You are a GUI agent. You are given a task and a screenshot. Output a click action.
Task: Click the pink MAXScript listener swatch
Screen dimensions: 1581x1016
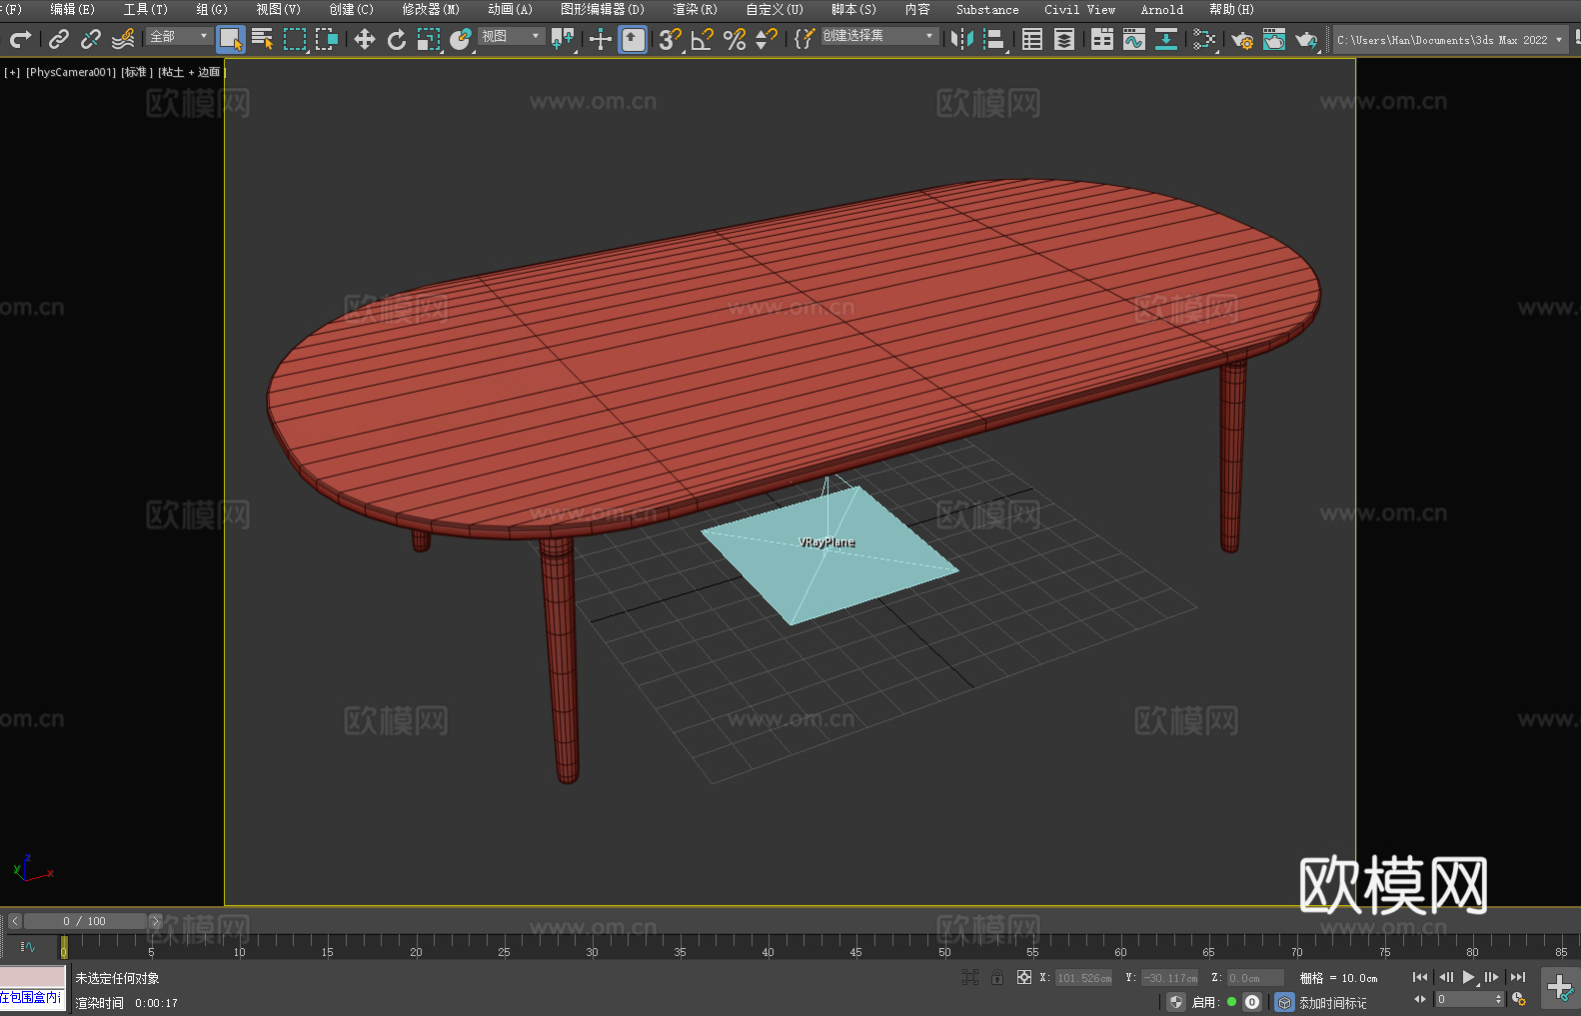coord(33,977)
